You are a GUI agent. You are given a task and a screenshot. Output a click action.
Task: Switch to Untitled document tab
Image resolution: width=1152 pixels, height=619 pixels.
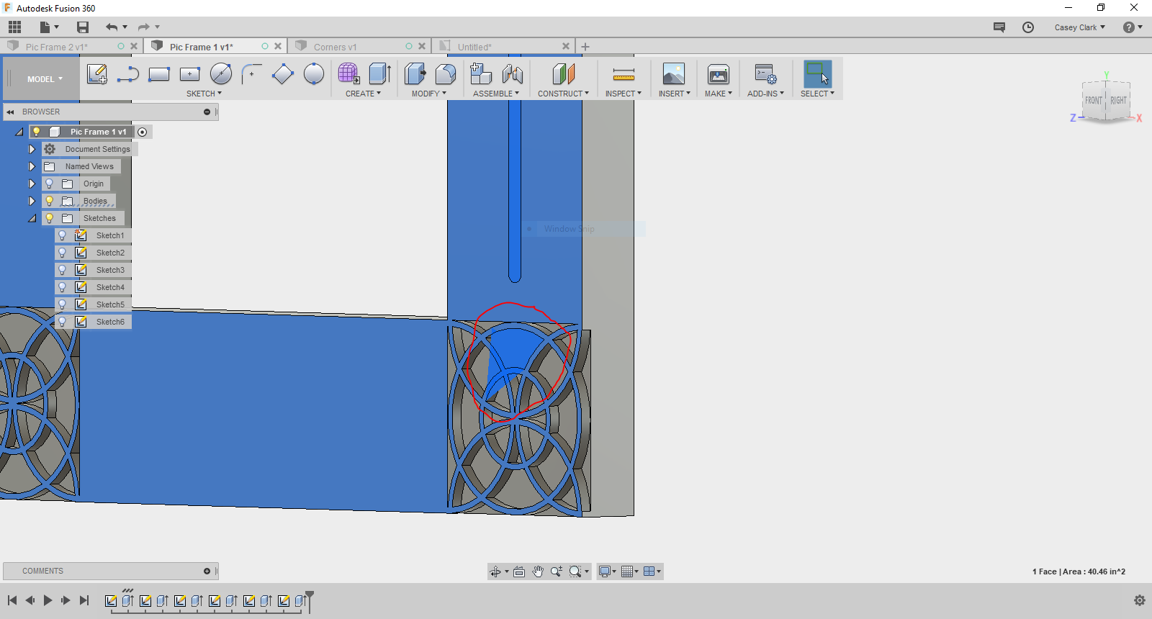[x=474, y=47]
